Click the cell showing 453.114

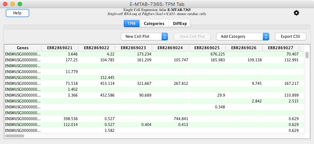point(96,83)
